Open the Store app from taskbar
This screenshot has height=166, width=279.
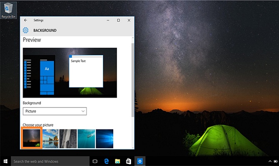tap(129, 161)
